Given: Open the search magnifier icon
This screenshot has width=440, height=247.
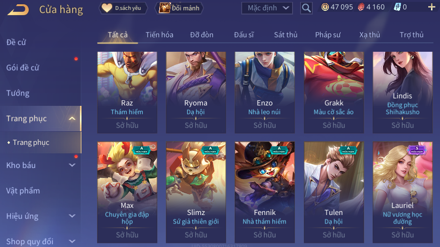Looking at the screenshot, I should 306,8.
